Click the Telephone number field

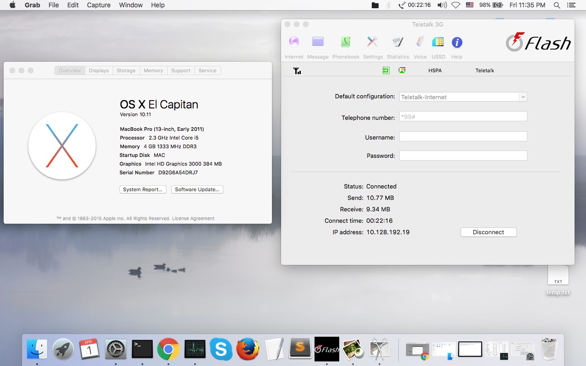(463, 116)
